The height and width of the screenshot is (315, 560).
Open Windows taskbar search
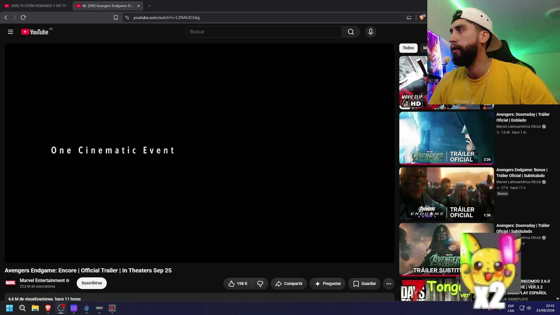22,308
